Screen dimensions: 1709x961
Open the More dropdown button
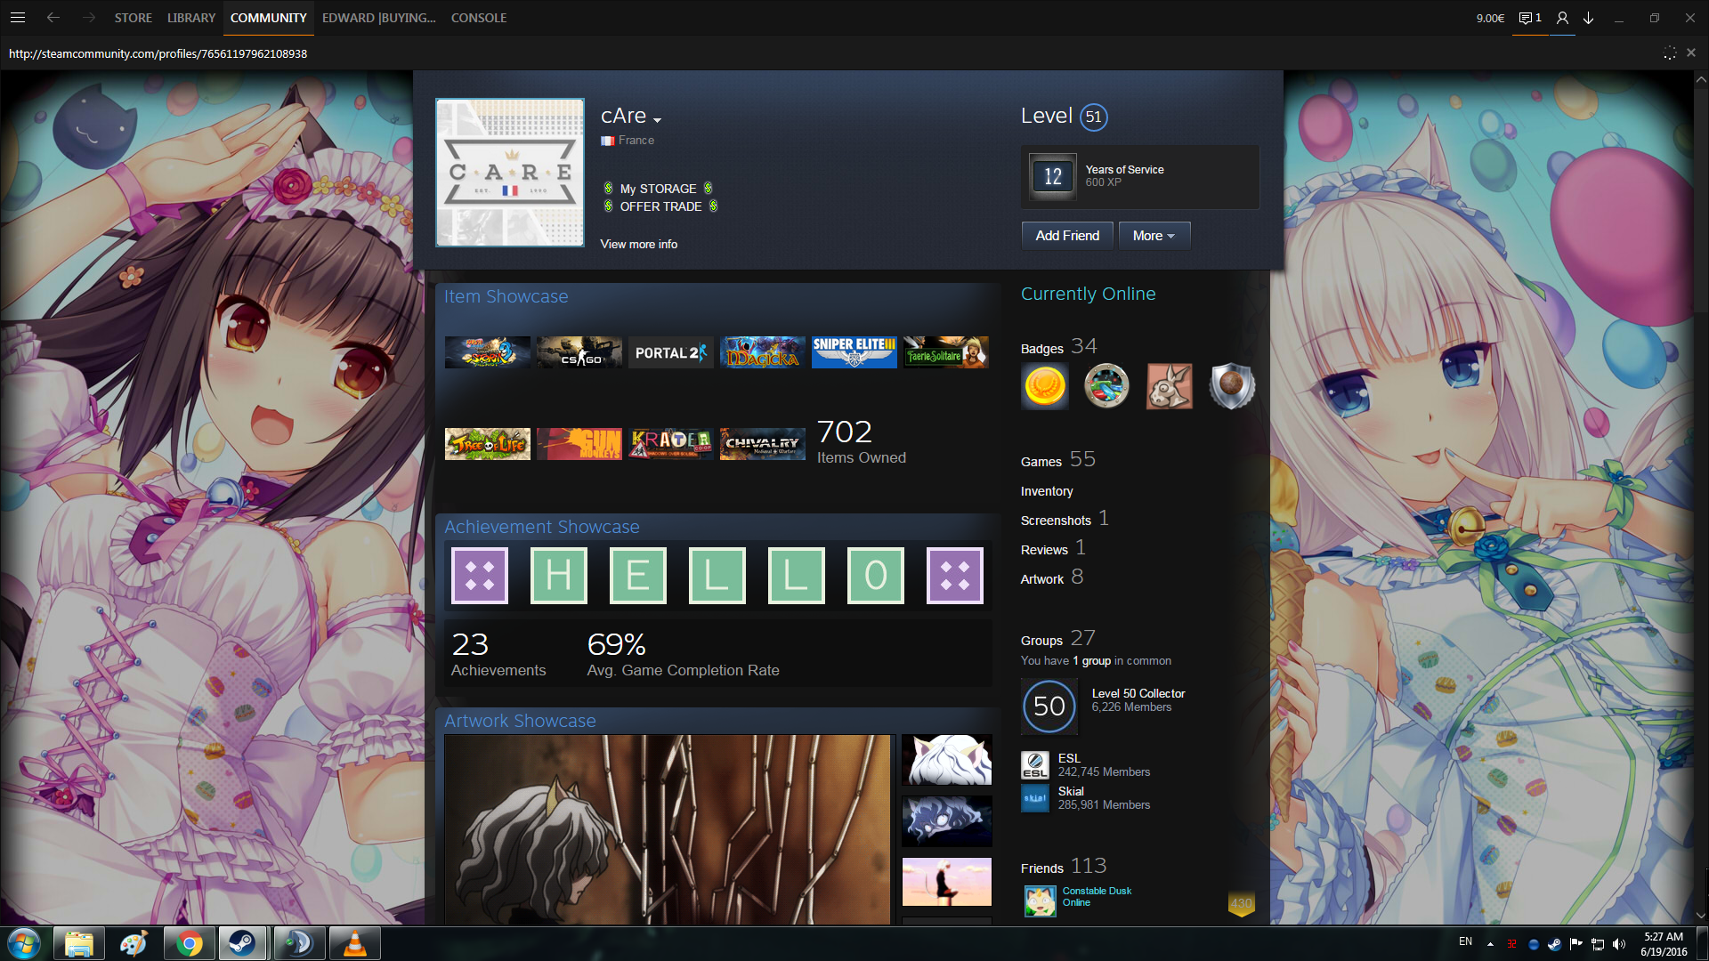tap(1154, 236)
